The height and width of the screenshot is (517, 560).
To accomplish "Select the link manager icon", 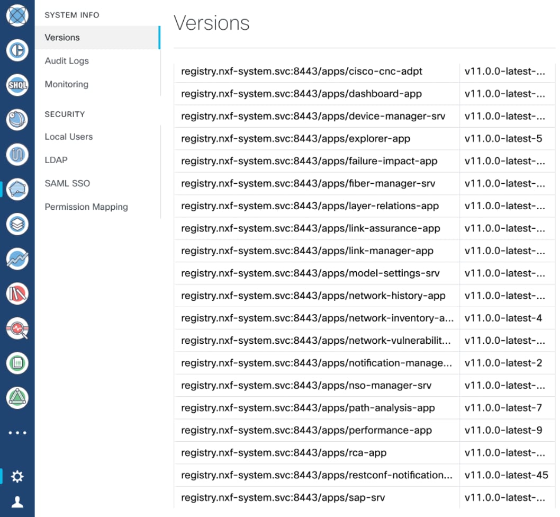I will (x=17, y=155).
